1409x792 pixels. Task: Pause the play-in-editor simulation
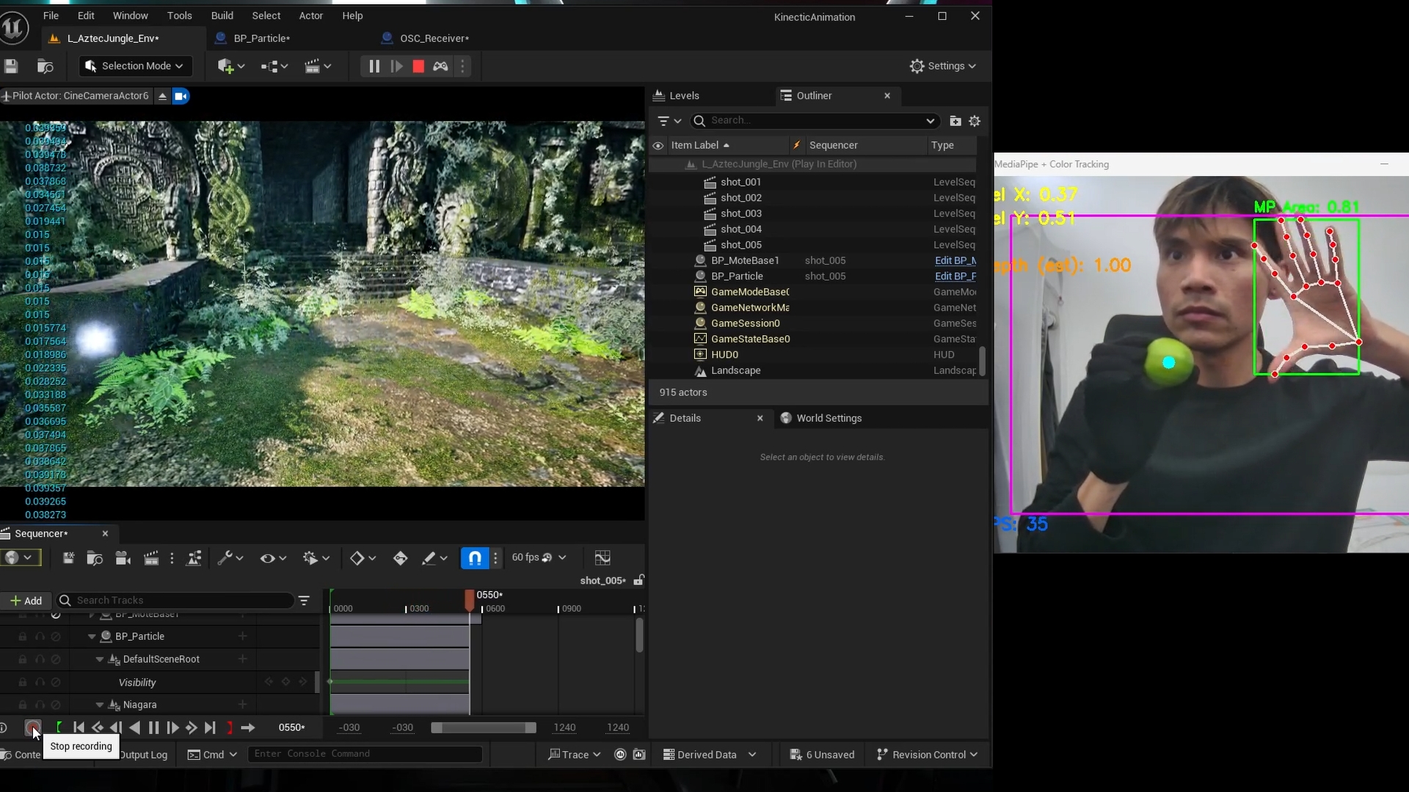pyautogui.click(x=374, y=66)
